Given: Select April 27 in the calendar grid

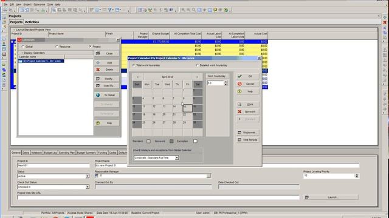Looking at the screenshot, I should (167, 124).
